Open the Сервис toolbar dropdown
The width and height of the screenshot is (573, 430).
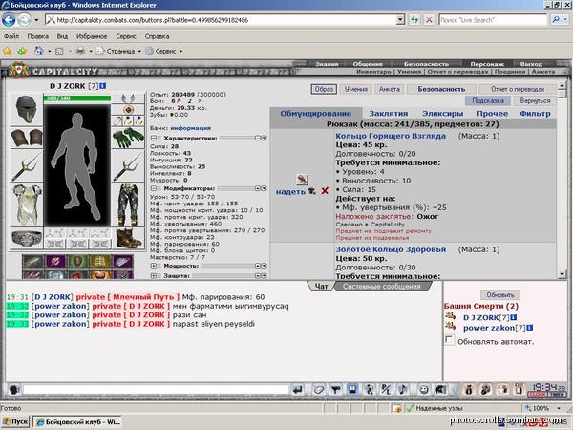(180, 52)
